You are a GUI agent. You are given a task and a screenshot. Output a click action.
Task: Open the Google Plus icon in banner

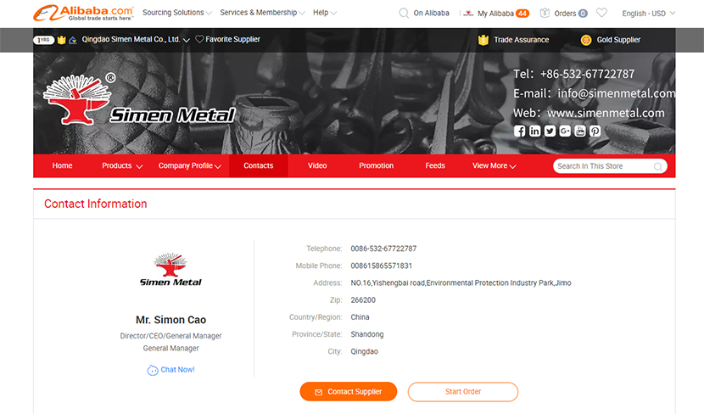(565, 131)
